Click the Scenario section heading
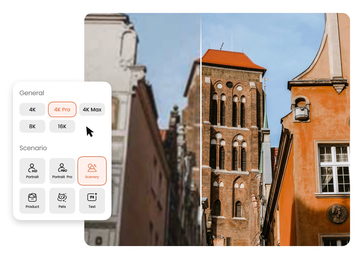 point(33,148)
